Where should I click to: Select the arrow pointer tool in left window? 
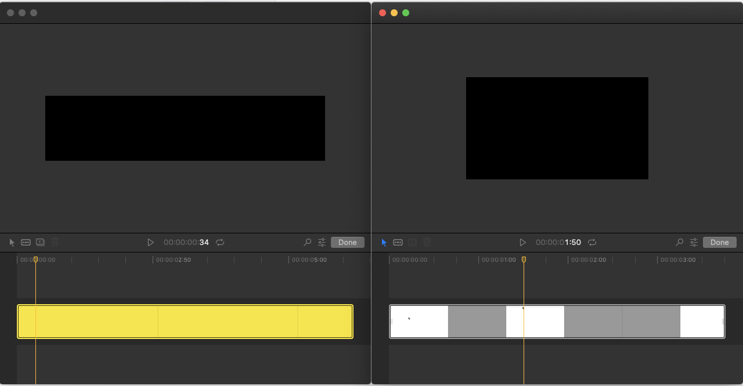(12, 243)
